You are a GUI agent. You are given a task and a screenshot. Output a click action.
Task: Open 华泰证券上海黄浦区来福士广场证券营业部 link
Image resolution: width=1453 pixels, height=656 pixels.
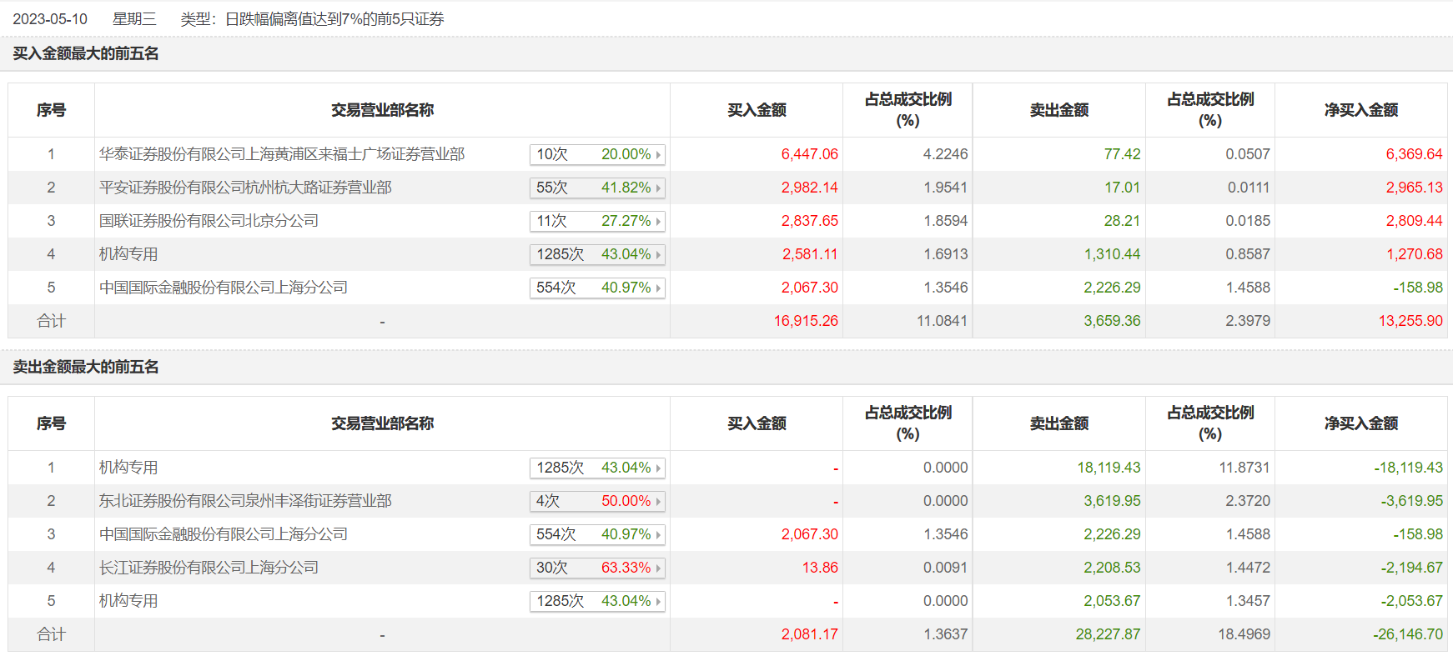(x=282, y=154)
